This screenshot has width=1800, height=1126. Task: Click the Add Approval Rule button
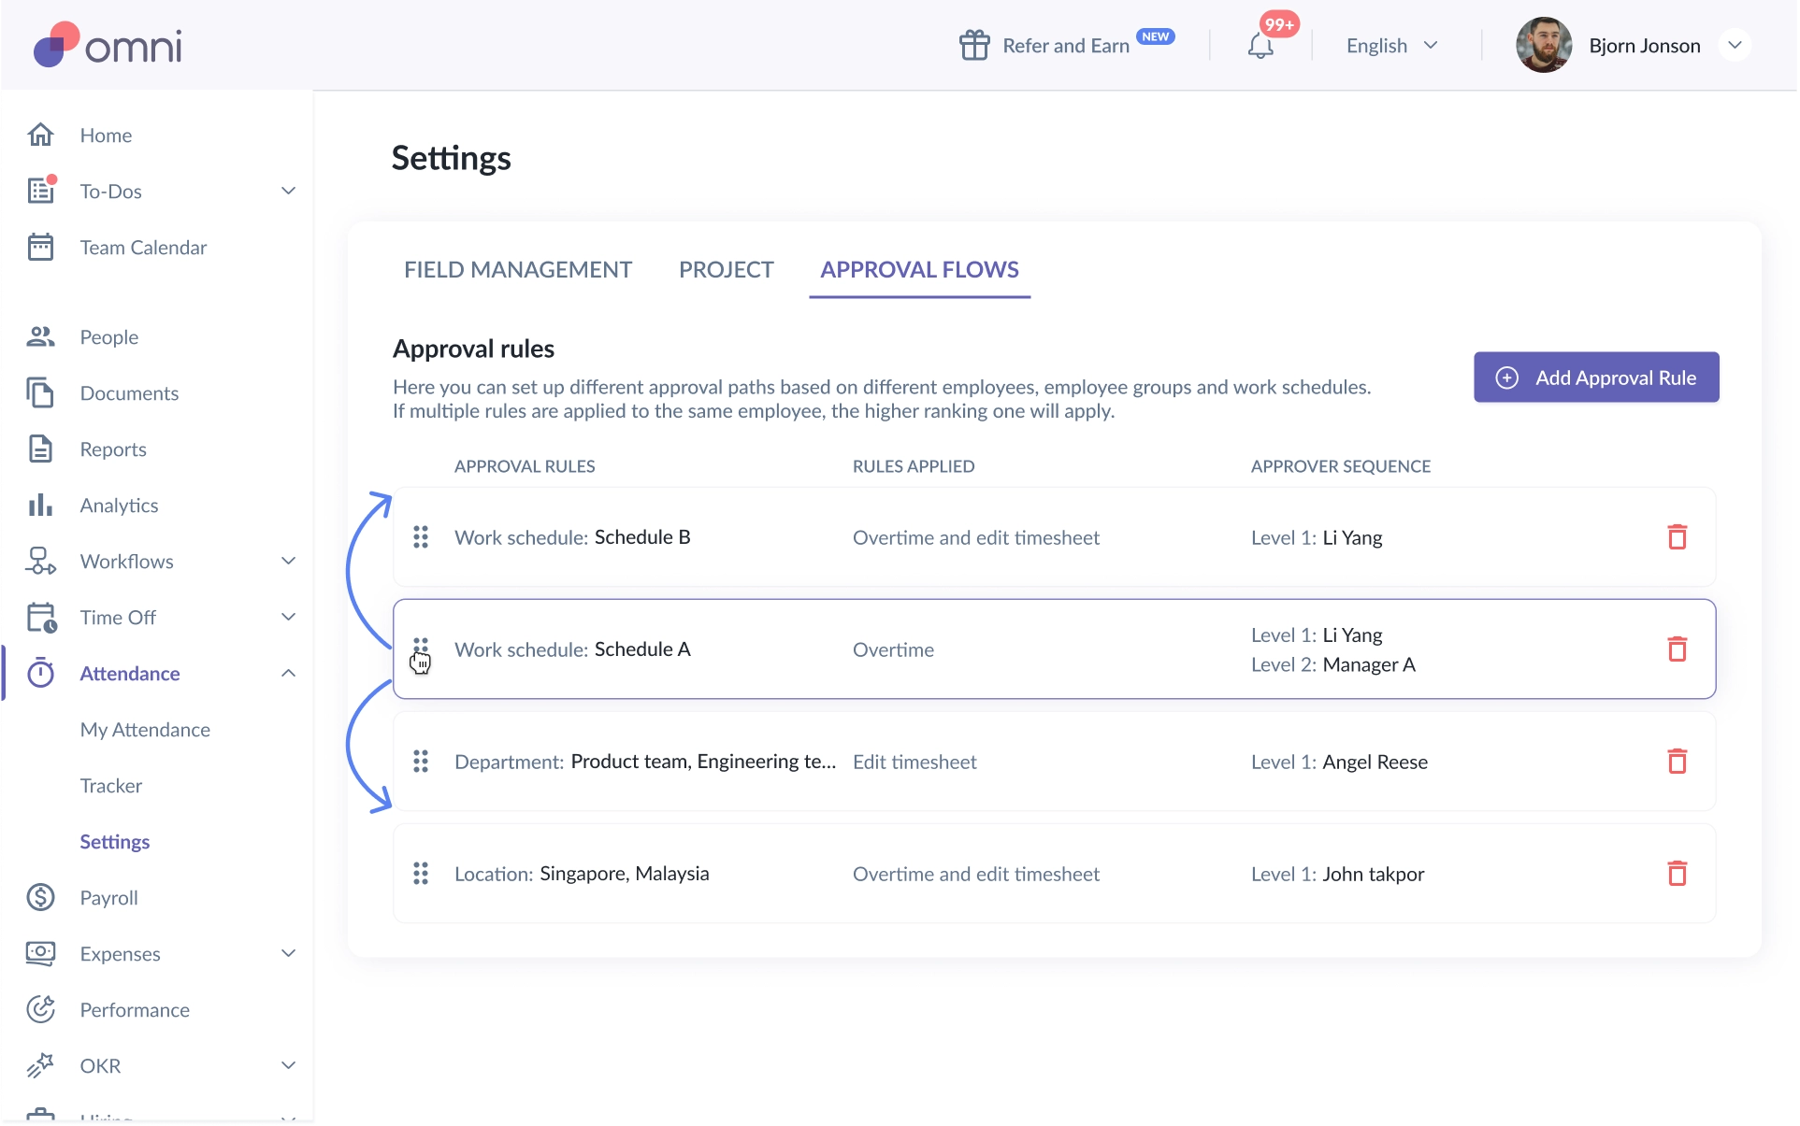(x=1596, y=378)
